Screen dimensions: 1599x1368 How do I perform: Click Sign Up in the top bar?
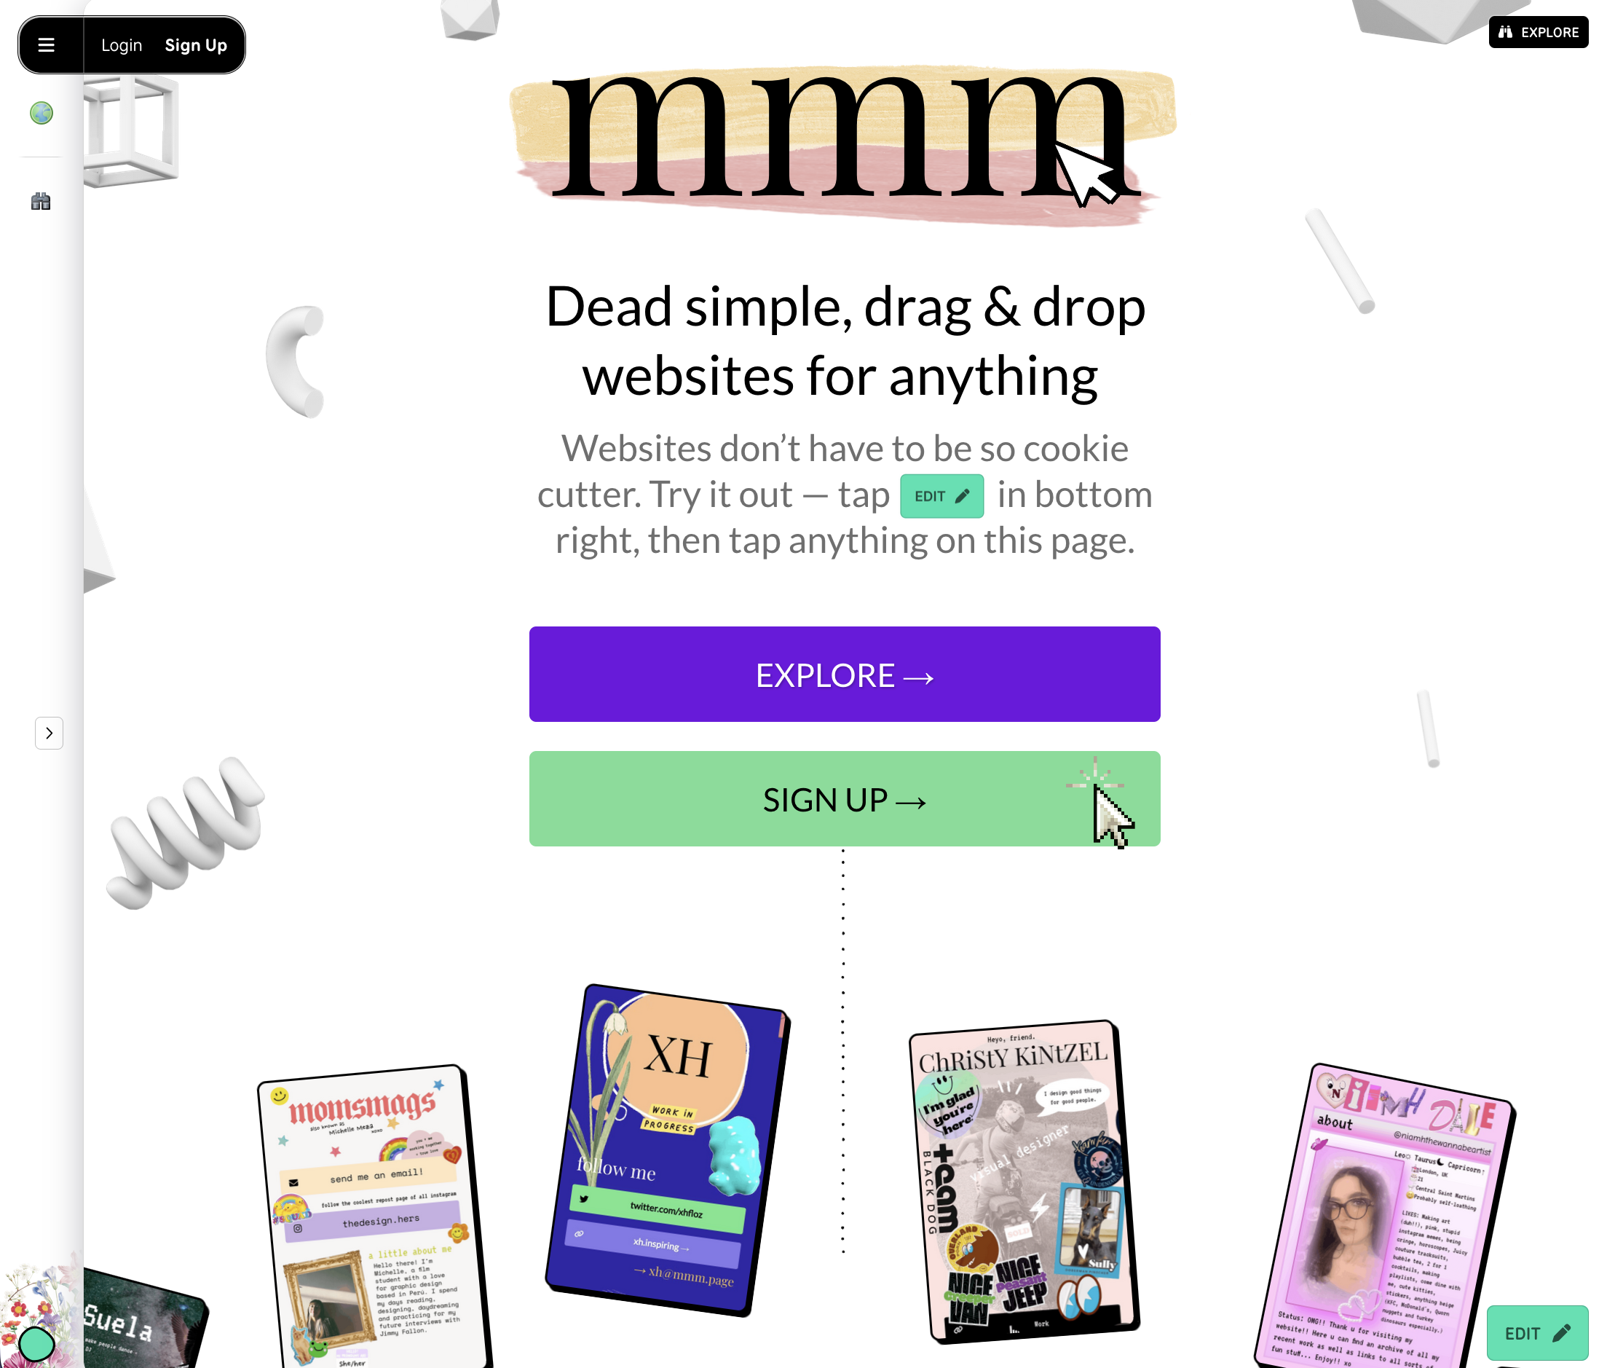196,44
